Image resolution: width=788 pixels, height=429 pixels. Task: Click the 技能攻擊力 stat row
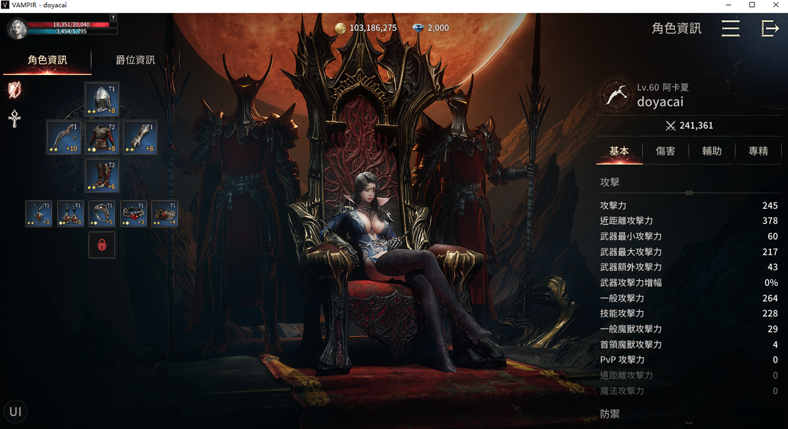[x=689, y=313]
